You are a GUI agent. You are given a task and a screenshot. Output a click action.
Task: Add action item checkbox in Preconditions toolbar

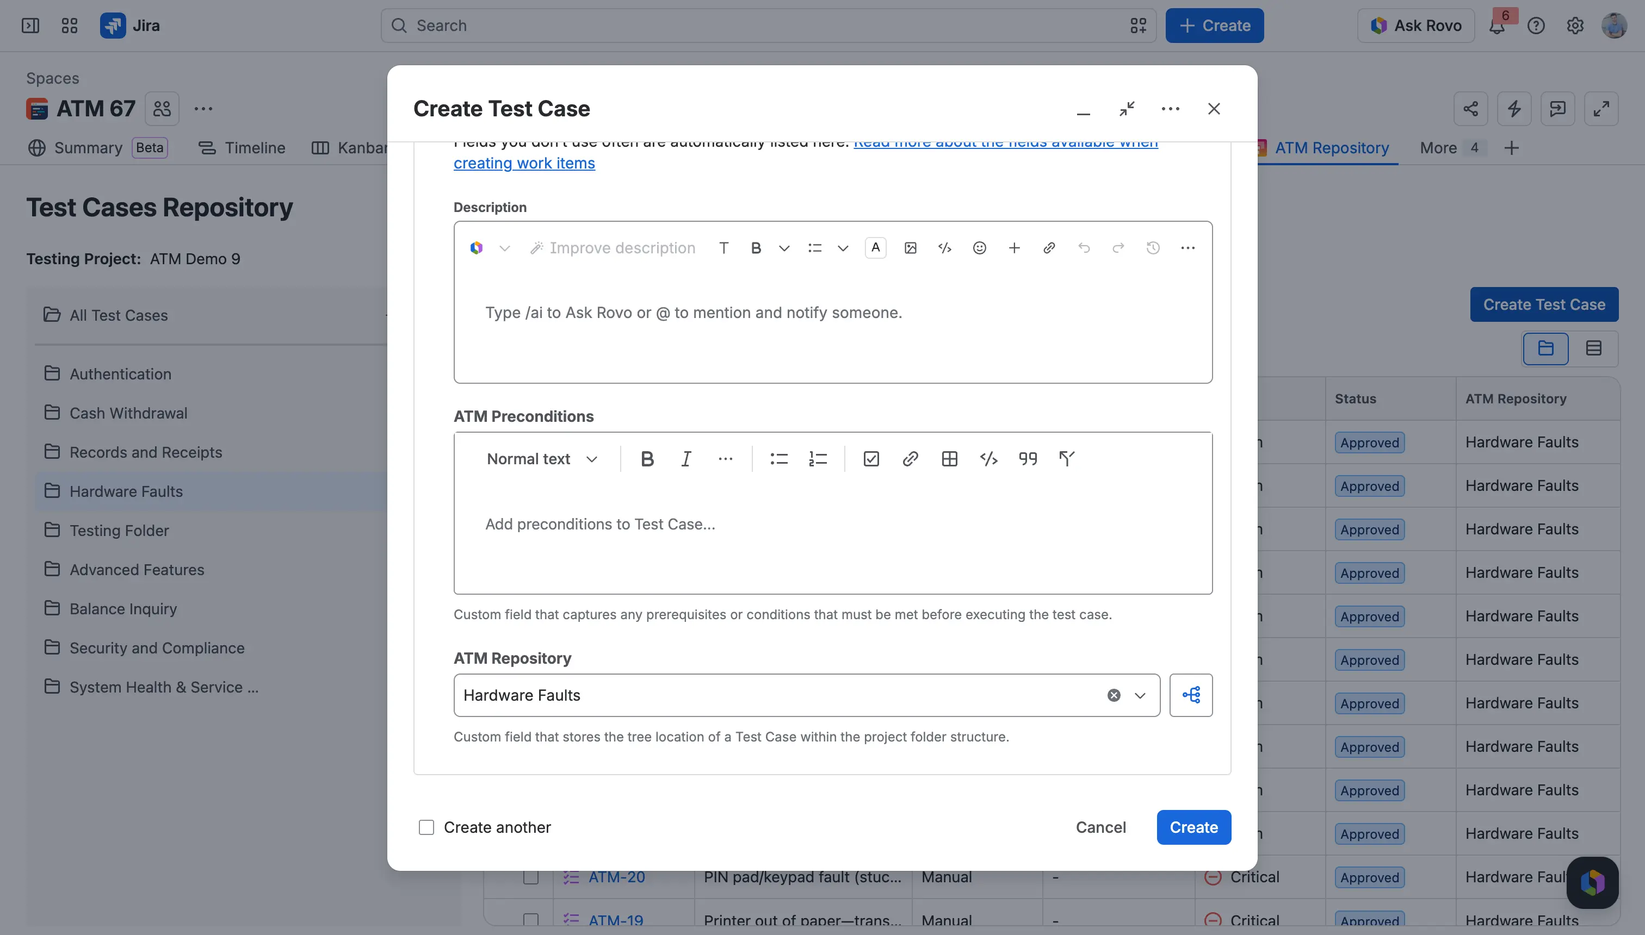click(x=871, y=458)
